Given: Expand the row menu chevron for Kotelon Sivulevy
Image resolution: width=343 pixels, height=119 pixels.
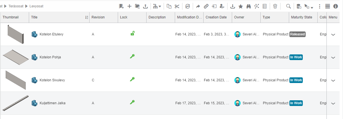Looking at the screenshot, I should 333,80.
